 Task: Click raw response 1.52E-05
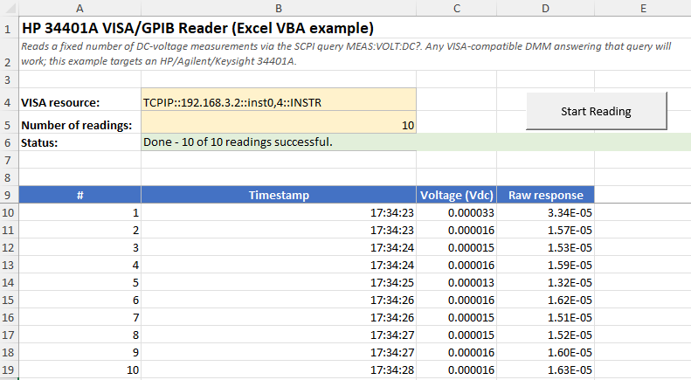pos(546,335)
